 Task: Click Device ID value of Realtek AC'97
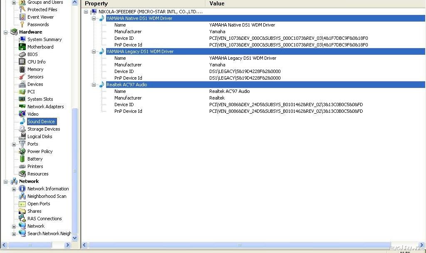coord(286,105)
